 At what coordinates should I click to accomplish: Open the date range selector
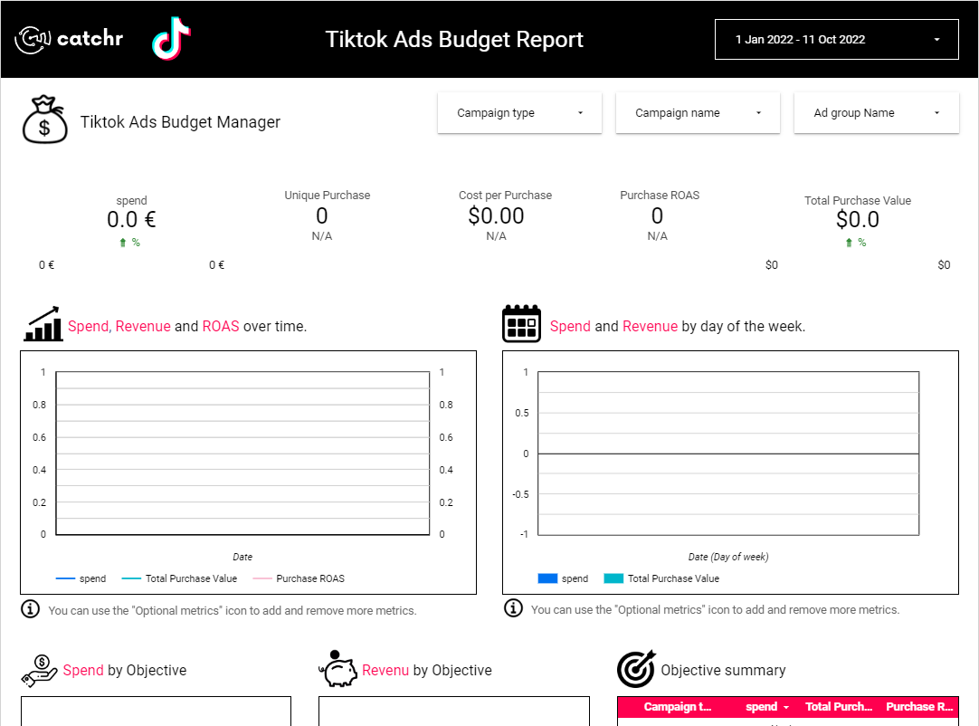835,39
